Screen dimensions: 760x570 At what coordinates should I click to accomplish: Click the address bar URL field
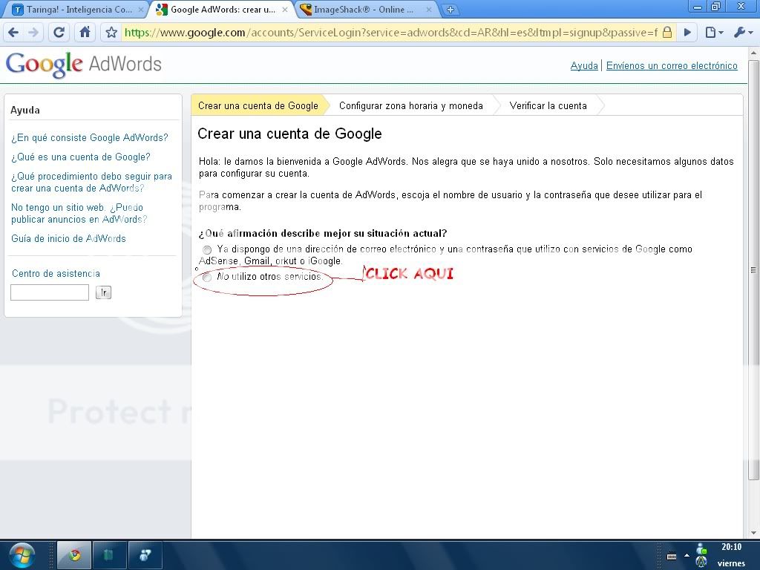pyautogui.click(x=390, y=33)
